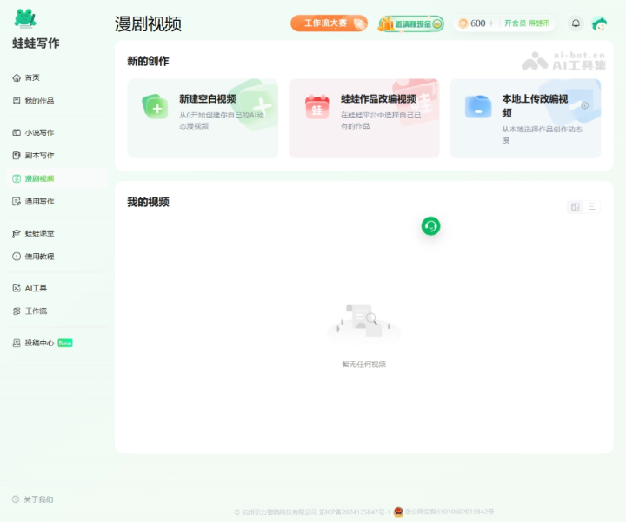Open the 首页 home icon

click(x=17, y=78)
